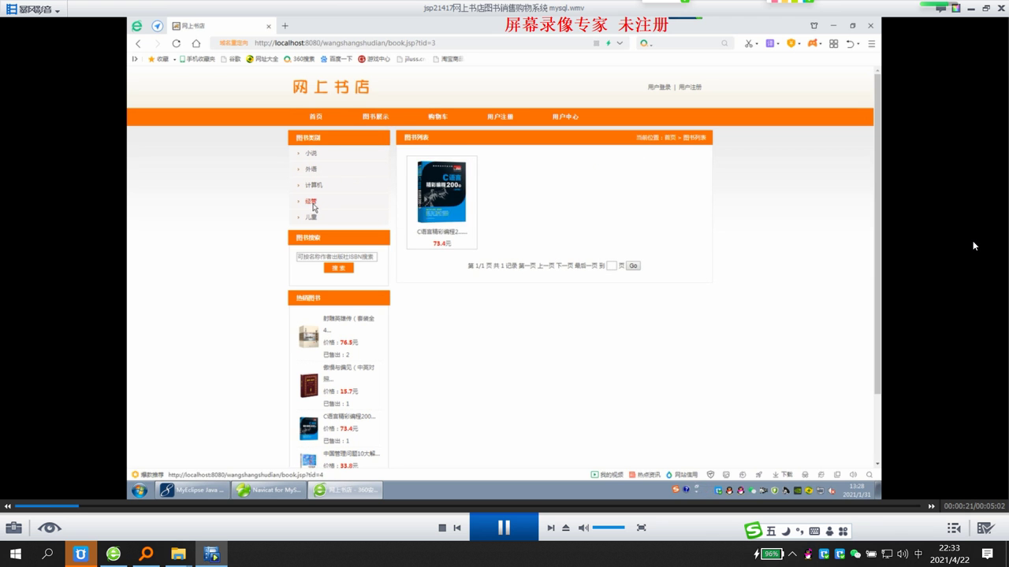The image size is (1009, 567).
Task: Reload page with browser refresh icon
Action: point(177,43)
